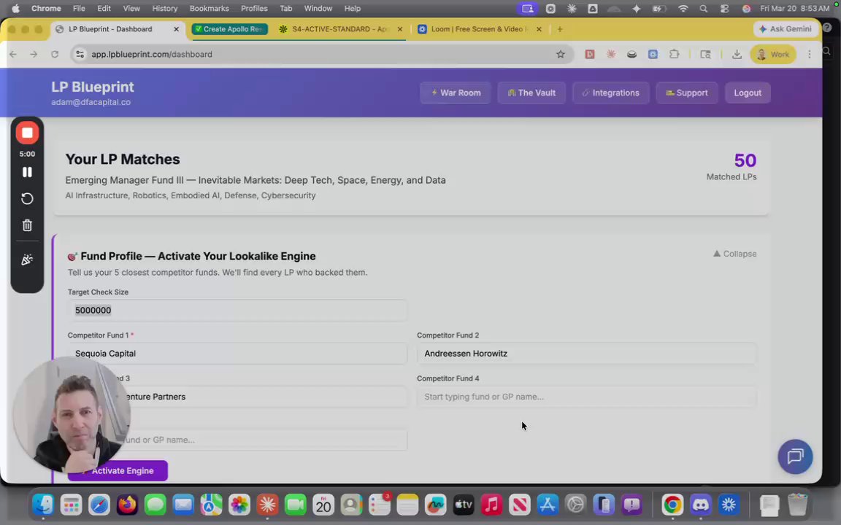Screen dimensions: 841x525
Task: Open Safari from the Dock
Action: tap(99, 505)
